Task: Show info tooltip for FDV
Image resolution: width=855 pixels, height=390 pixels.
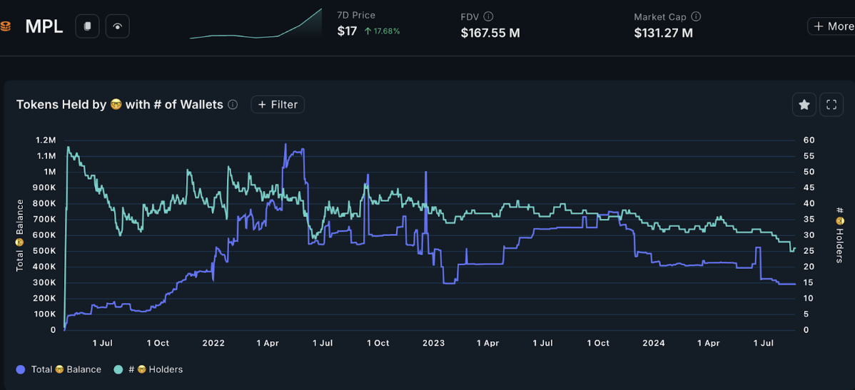Action: (488, 16)
